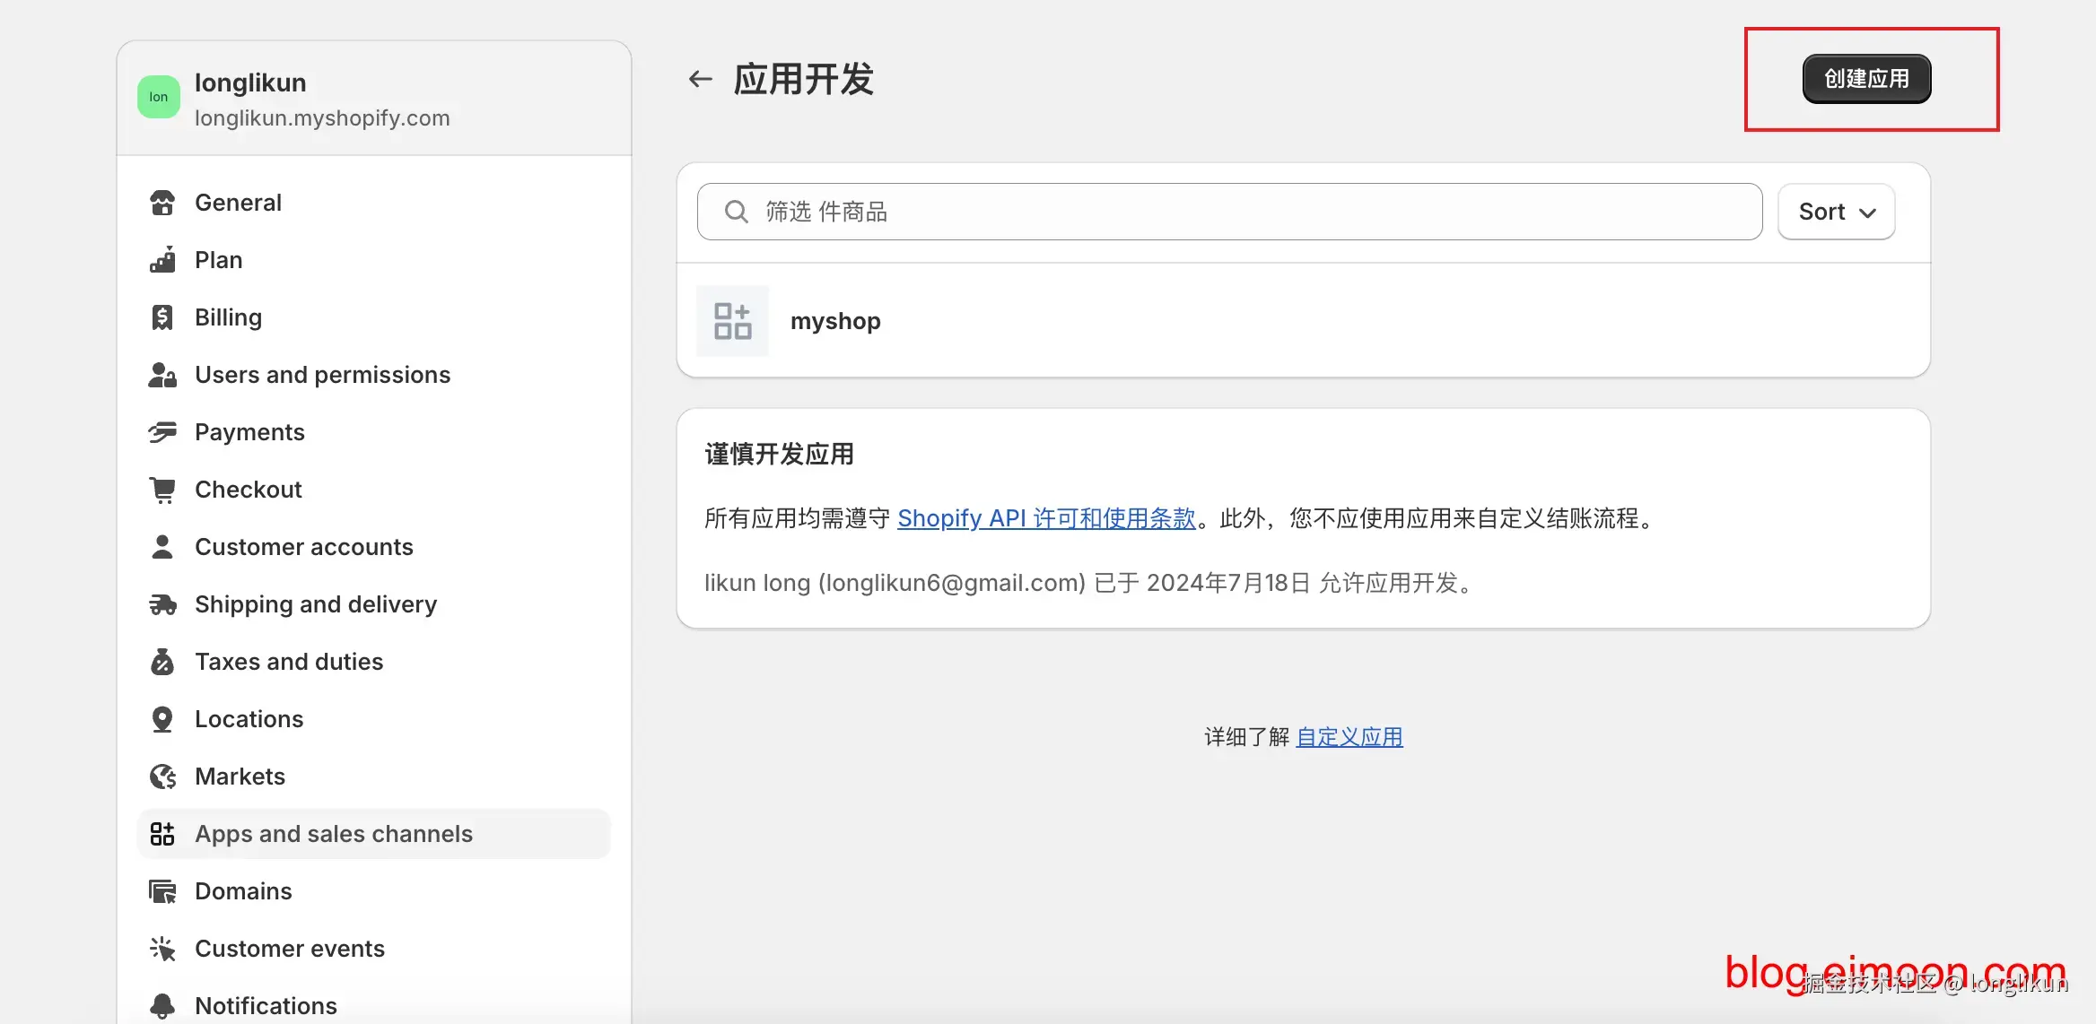Screen dimensions: 2096x1024
Task: Click the 创建应用 button
Action: [1865, 79]
